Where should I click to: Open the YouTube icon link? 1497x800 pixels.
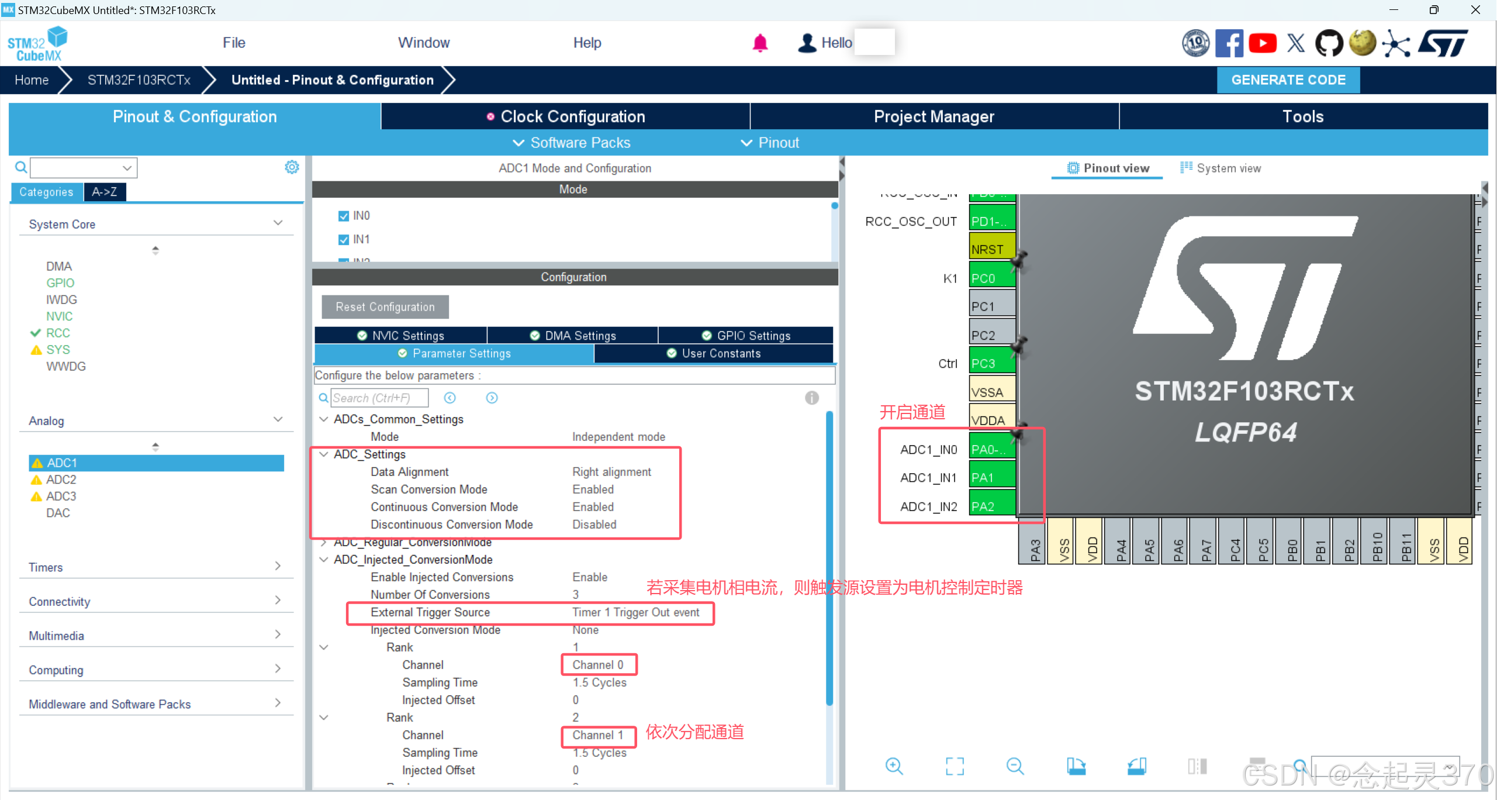tap(1262, 43)
